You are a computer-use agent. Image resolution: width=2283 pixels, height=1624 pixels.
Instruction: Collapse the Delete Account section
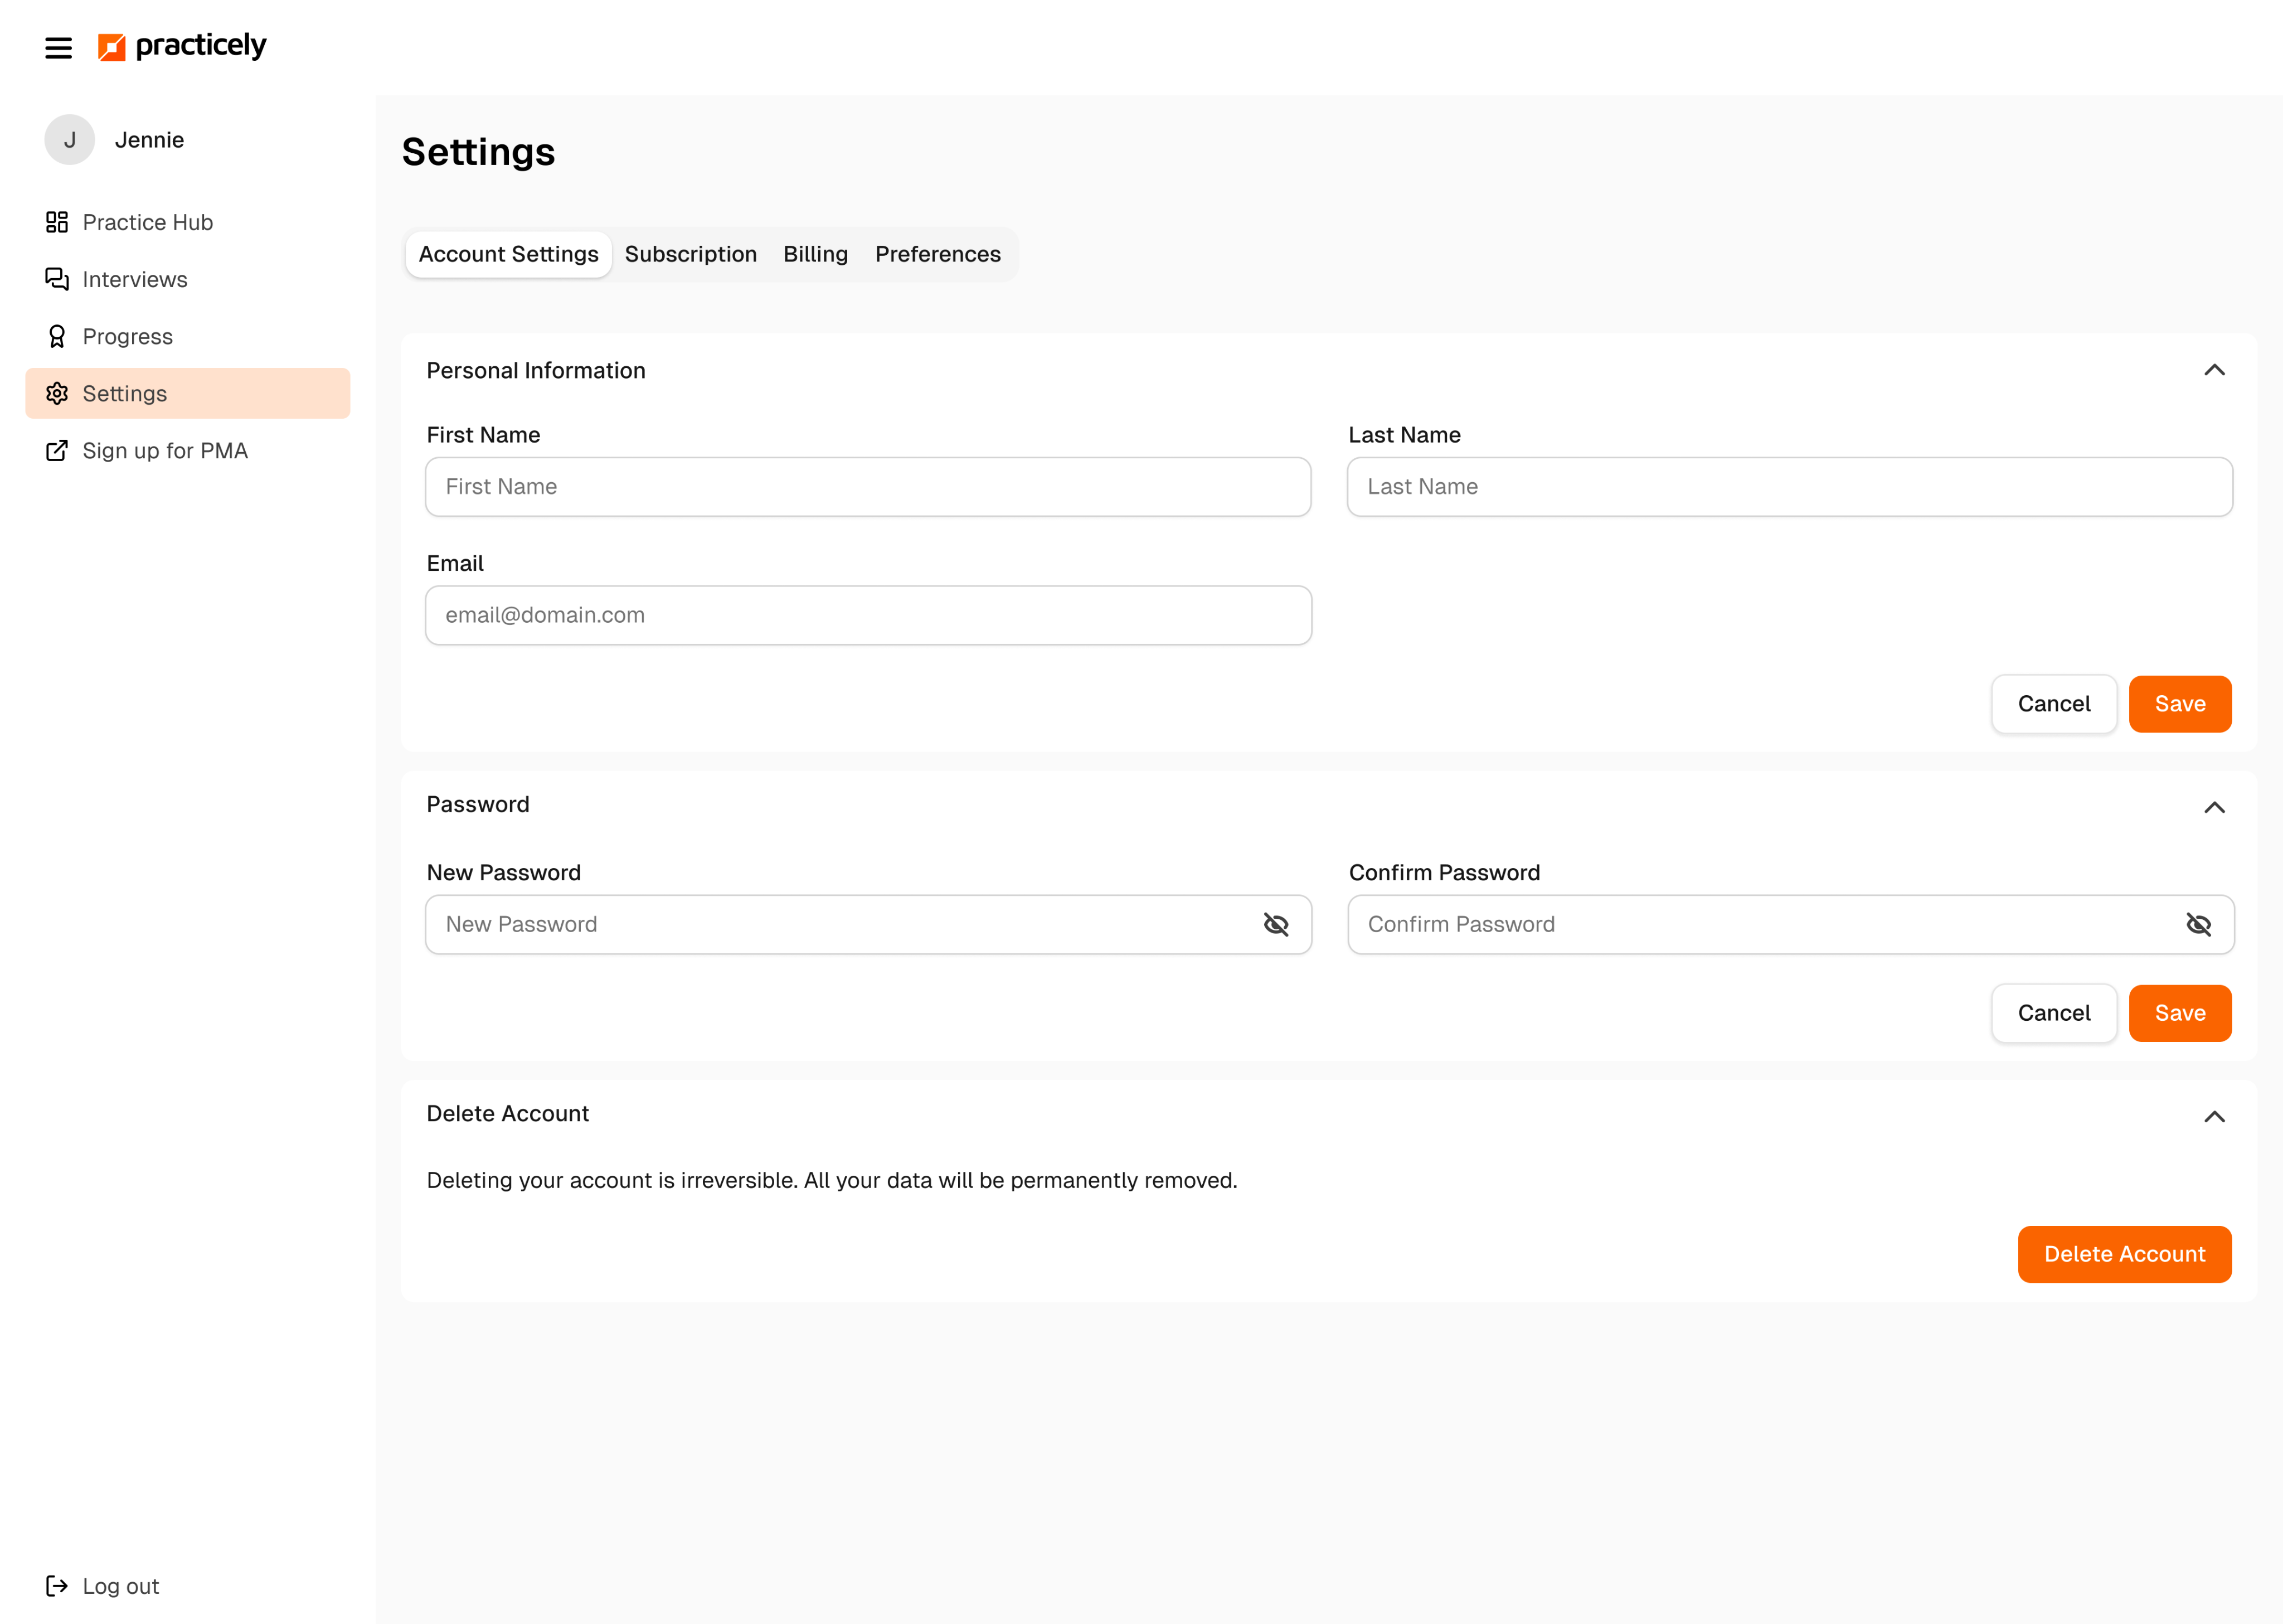(x=2214, y=1117)
